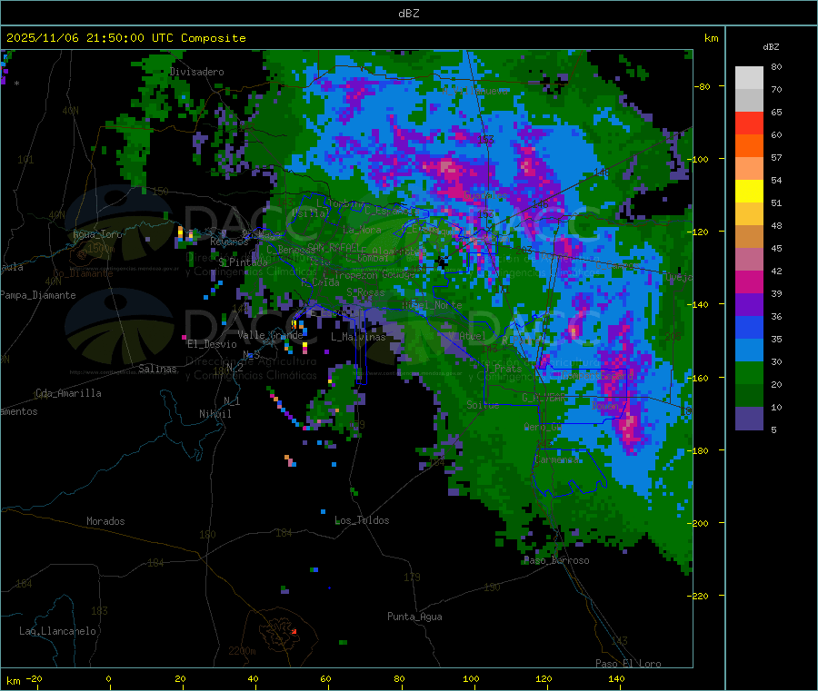Viewport: 818px width, 691px height.
Task: Click the slate 10-5 dBZ legend swatch
Action: 749,419
